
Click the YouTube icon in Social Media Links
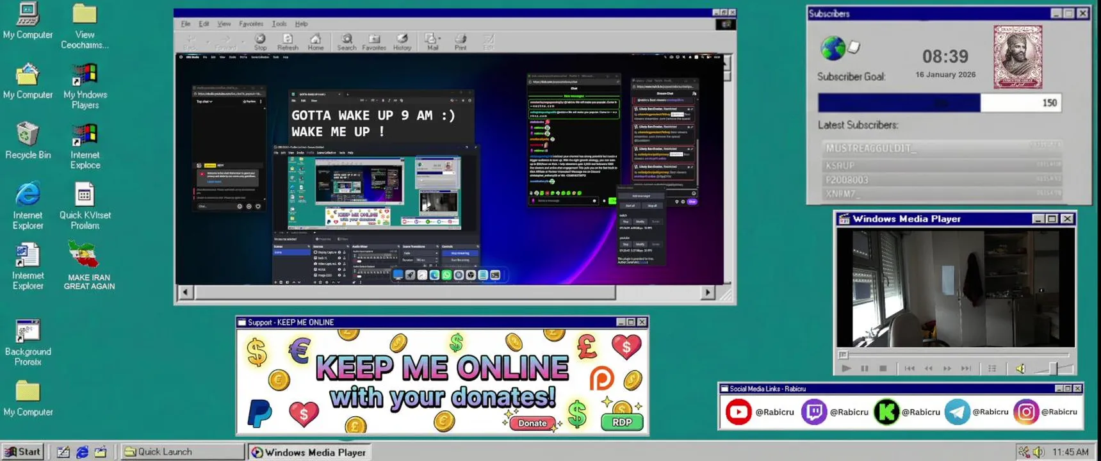click(x=738, y=412)
